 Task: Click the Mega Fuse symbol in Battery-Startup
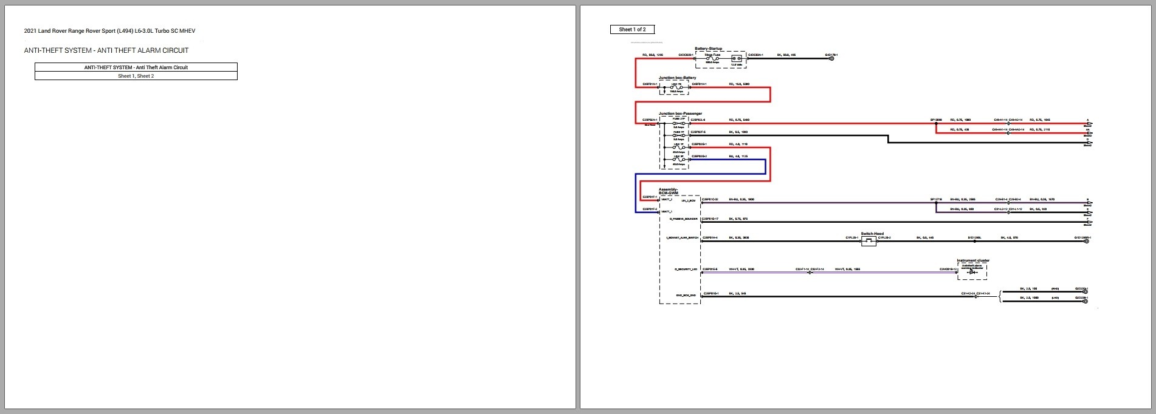tap(712, 58)
